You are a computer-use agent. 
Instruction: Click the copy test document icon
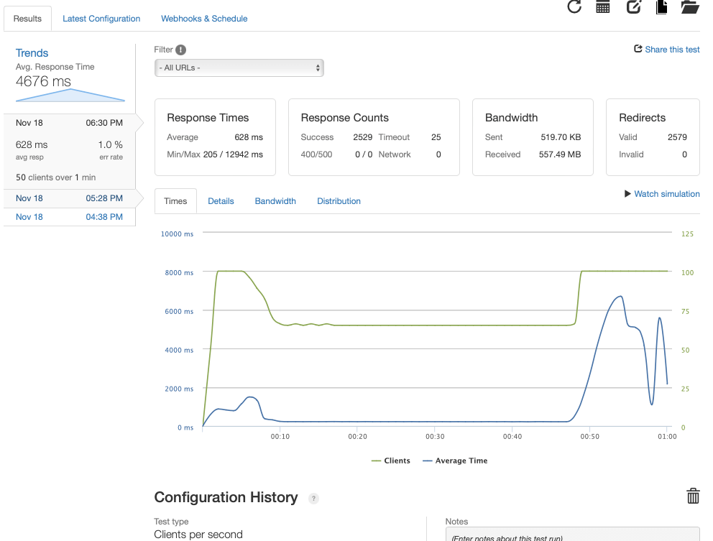click(x=661, y=6)
